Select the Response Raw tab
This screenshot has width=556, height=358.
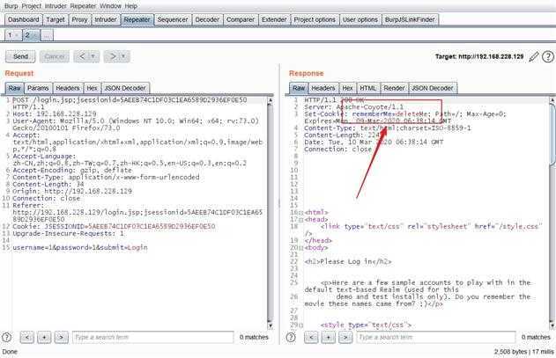(299, 88)
